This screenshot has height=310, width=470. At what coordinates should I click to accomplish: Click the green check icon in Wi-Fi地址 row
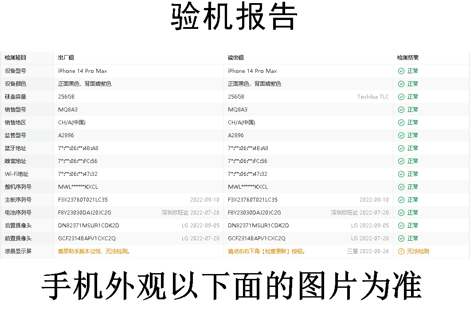click(x=401, y=175)
